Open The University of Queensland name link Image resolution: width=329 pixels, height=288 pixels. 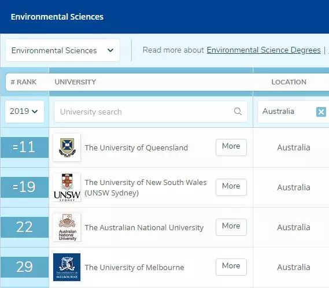point(136,148)
